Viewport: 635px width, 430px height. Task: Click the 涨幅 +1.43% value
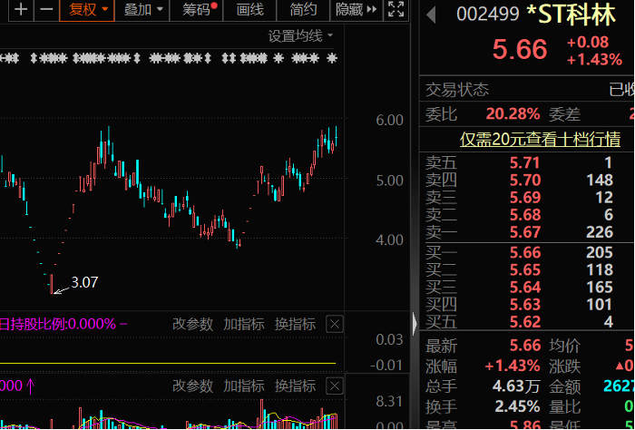pyautogui.click(x=513, y=366)
